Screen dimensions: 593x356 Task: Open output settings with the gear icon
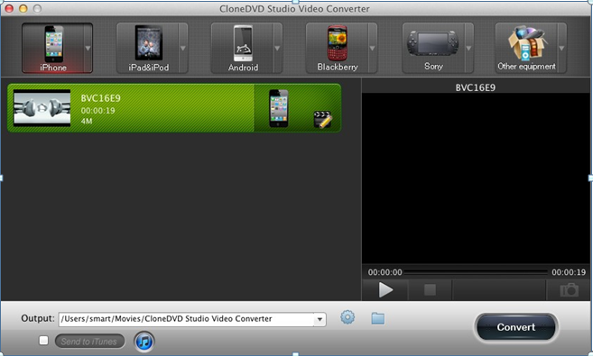click(x=347, y=317)
